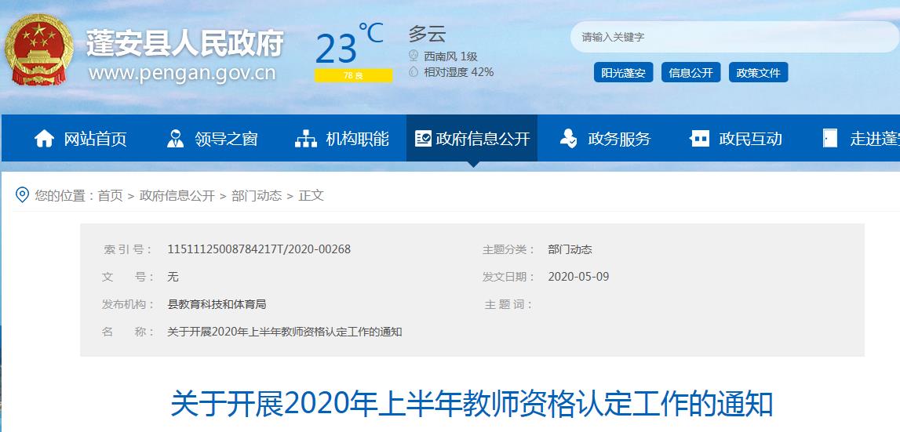The width and height of the screenshot is (900, 432).
Task: Click index number 11511125008784217T/2020-00268
Action: [259, 249]
